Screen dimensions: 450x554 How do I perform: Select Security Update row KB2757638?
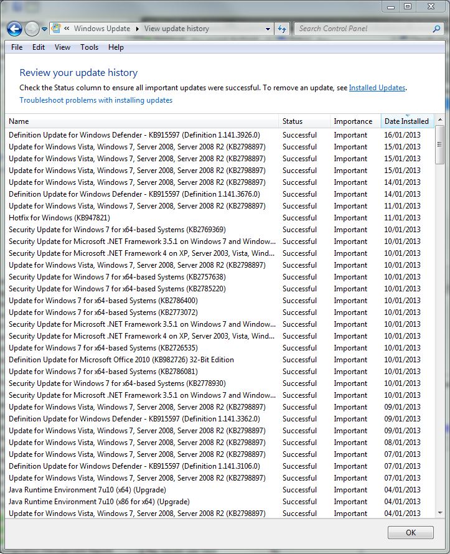coord(219,277)
